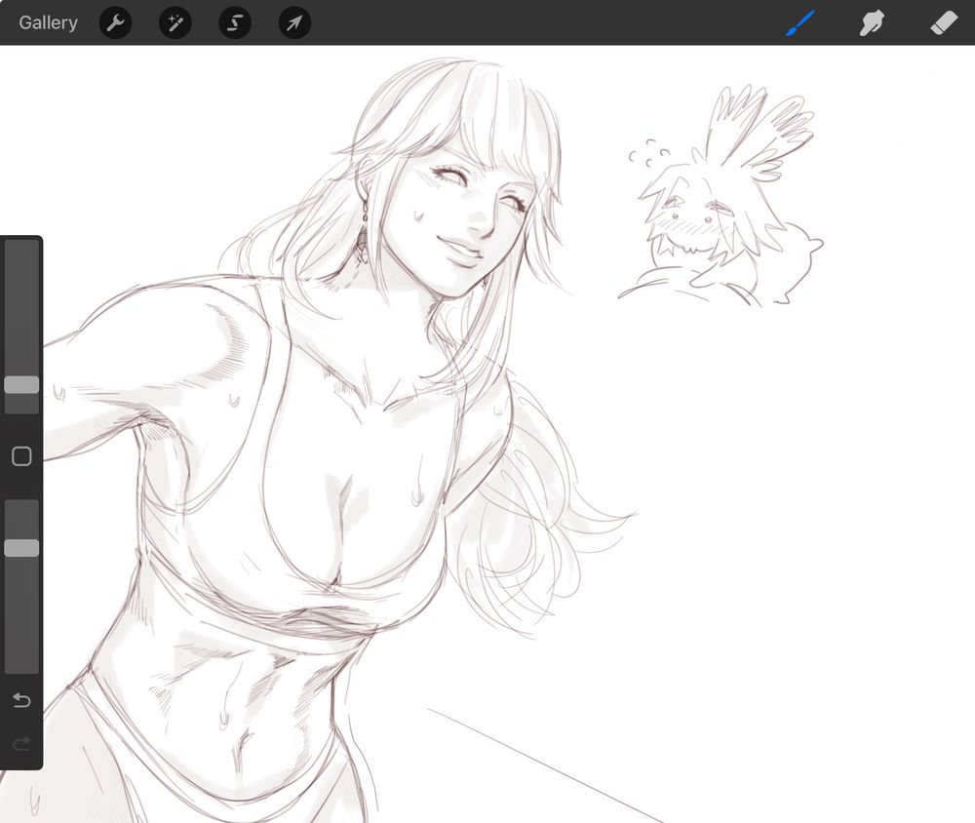Tap the redo arrow
Screen dimensions: 975x823
21,744
